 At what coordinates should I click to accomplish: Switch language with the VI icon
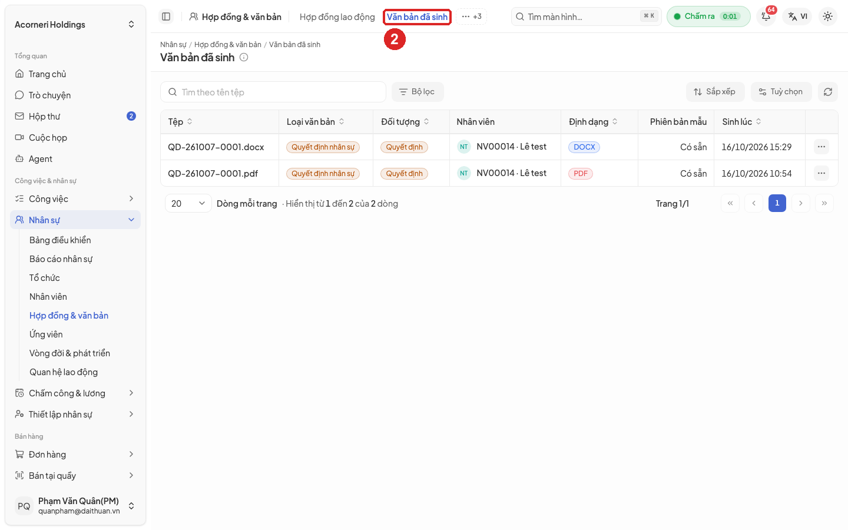pos(798,16)
